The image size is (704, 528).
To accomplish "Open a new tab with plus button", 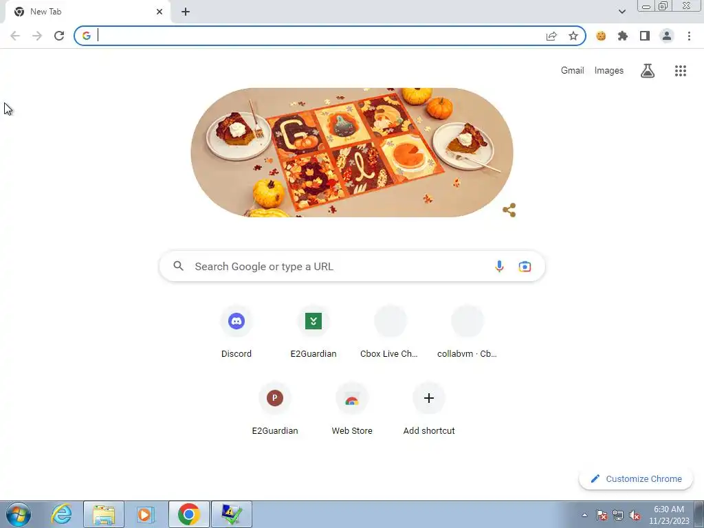I will click(x=186, y=12).
